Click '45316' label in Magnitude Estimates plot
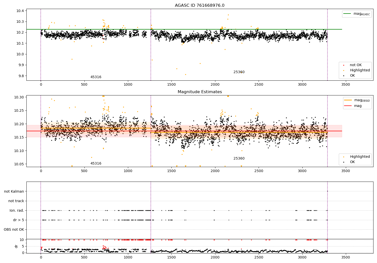 click(x=96, y=164)
